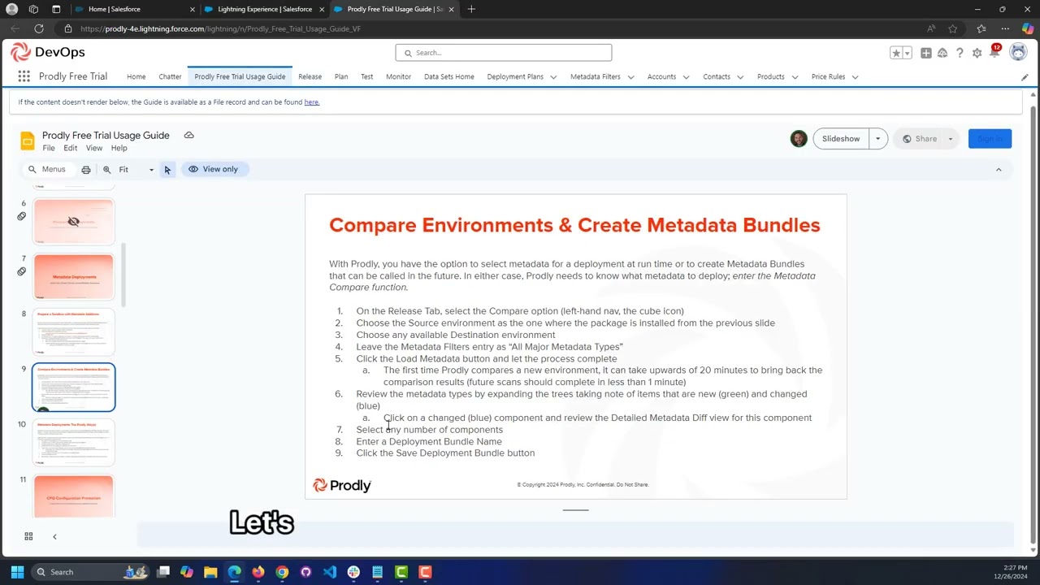Go to the Release tab
Screen dimensions: 1040x585
tap(310, 76)
